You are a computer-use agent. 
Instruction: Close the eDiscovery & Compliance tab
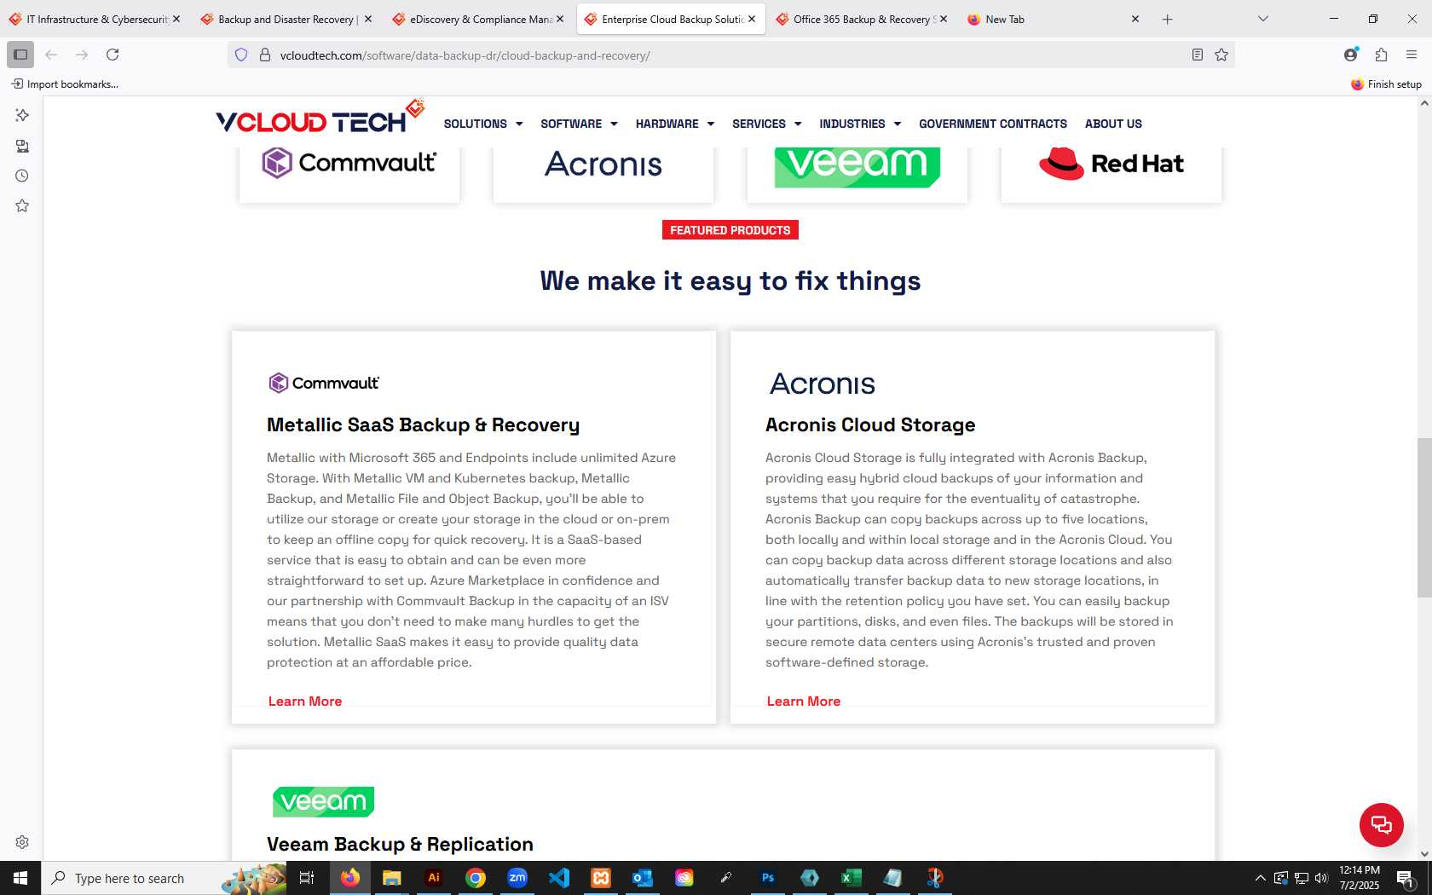(560, 19)
